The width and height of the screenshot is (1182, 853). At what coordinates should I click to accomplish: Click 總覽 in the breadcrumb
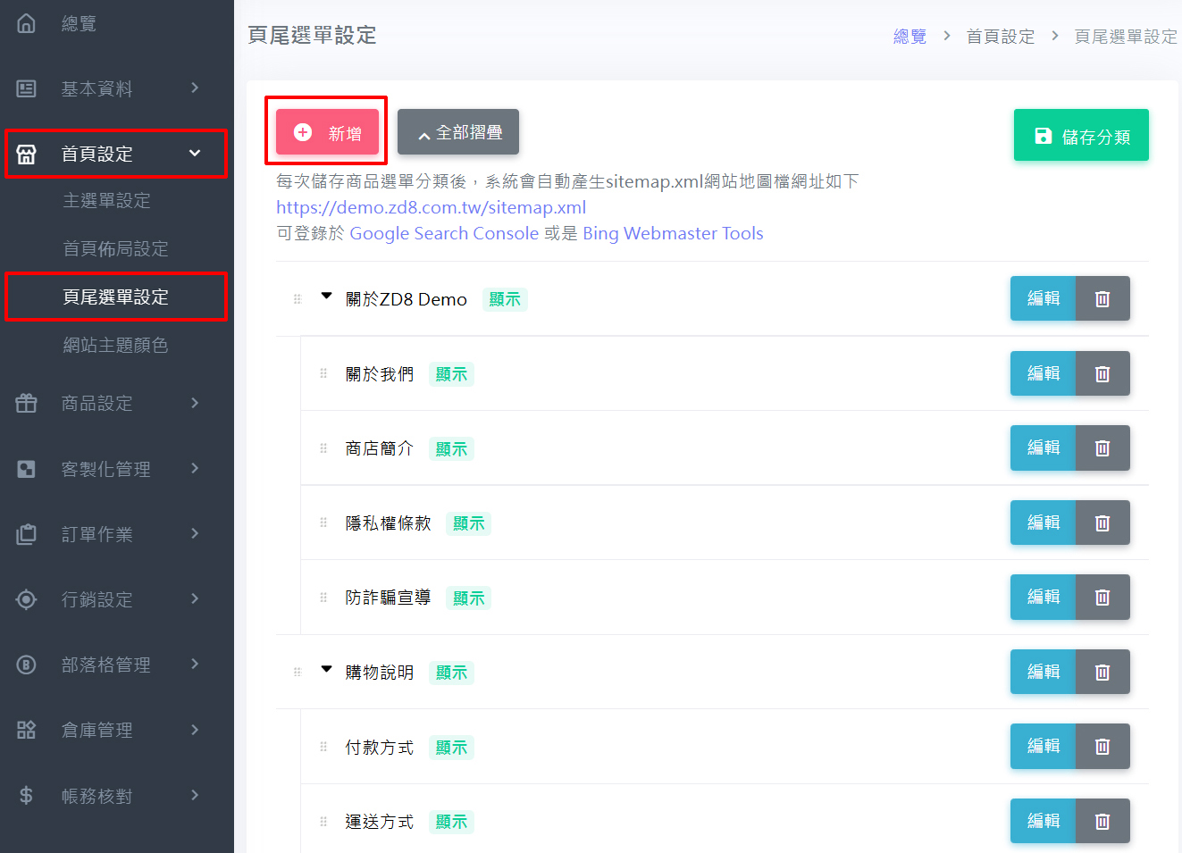pos(910,37)
